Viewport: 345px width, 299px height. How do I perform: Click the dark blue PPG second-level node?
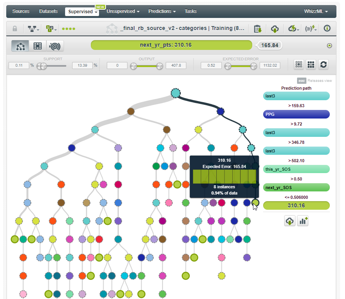(x=221, y=111)
